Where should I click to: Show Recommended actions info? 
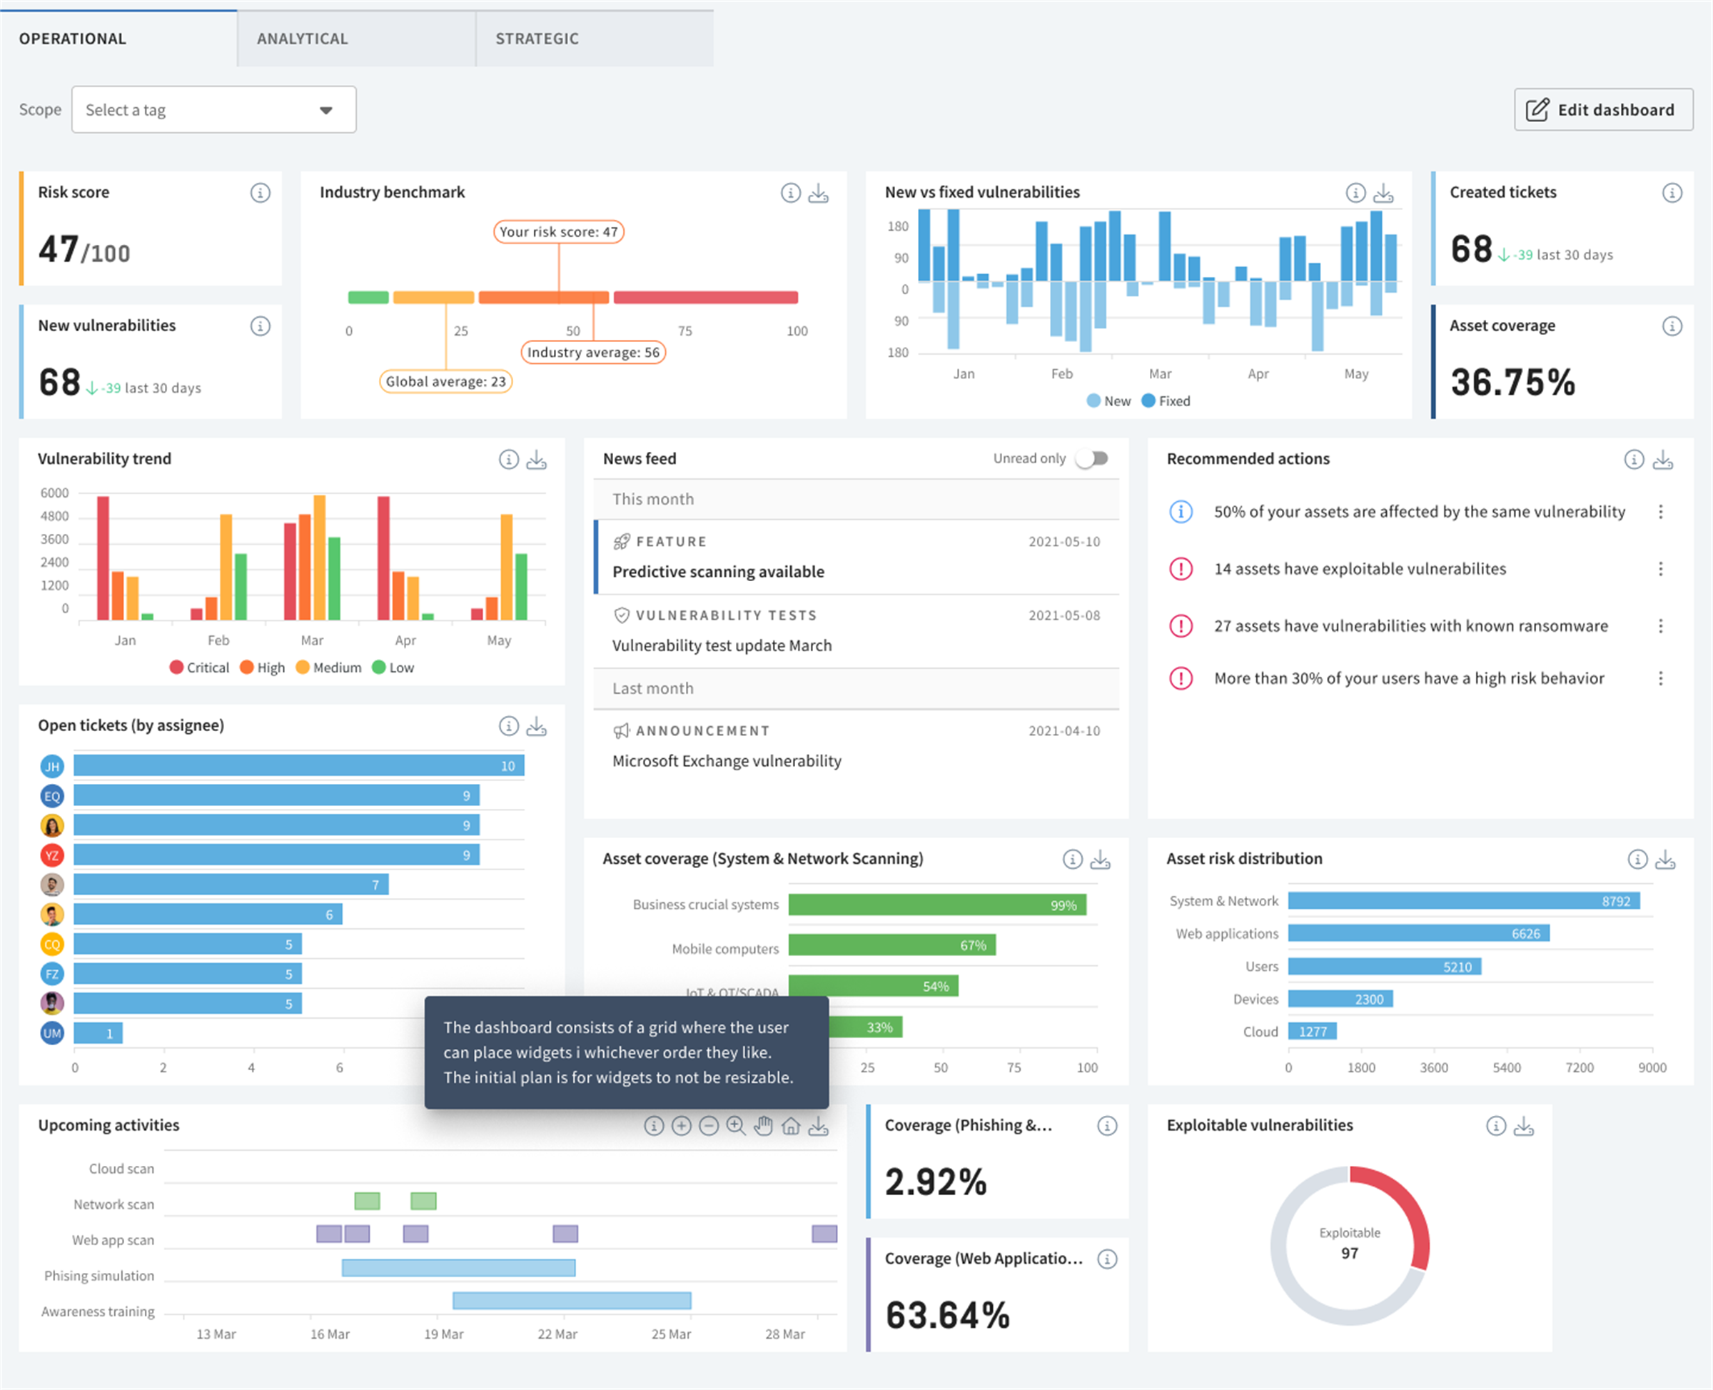1634,460
